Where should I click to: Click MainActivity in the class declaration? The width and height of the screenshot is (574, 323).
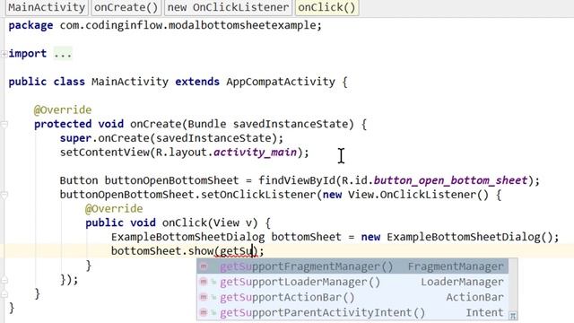(x=130, y=82)
